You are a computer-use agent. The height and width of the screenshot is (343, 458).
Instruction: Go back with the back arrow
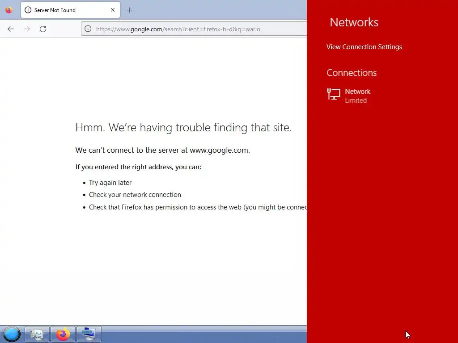[11, 29]
